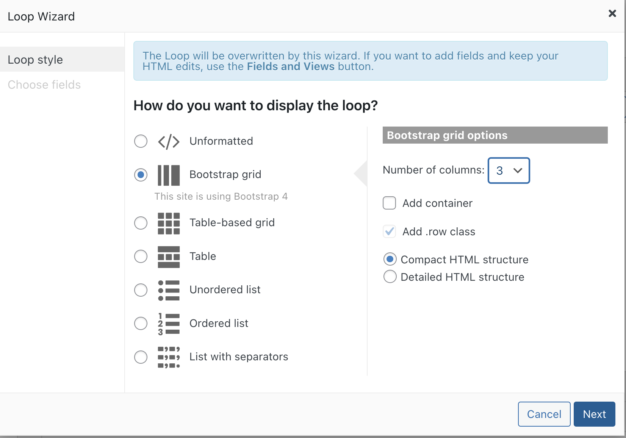
Task: Choose the Unformatted radio button
Action: tap(141, 141)
